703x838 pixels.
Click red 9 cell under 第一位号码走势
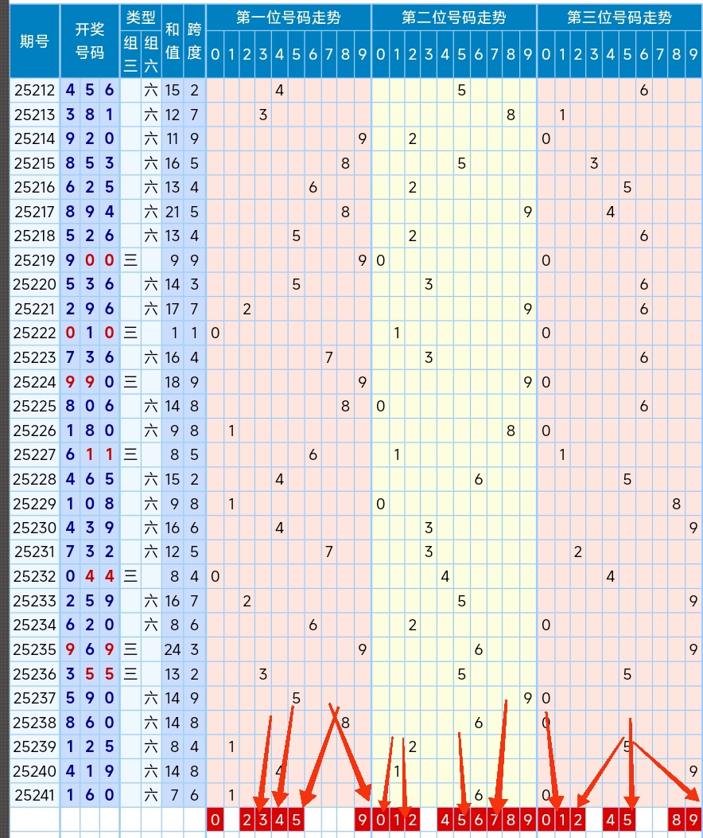(x=363, y=820)
